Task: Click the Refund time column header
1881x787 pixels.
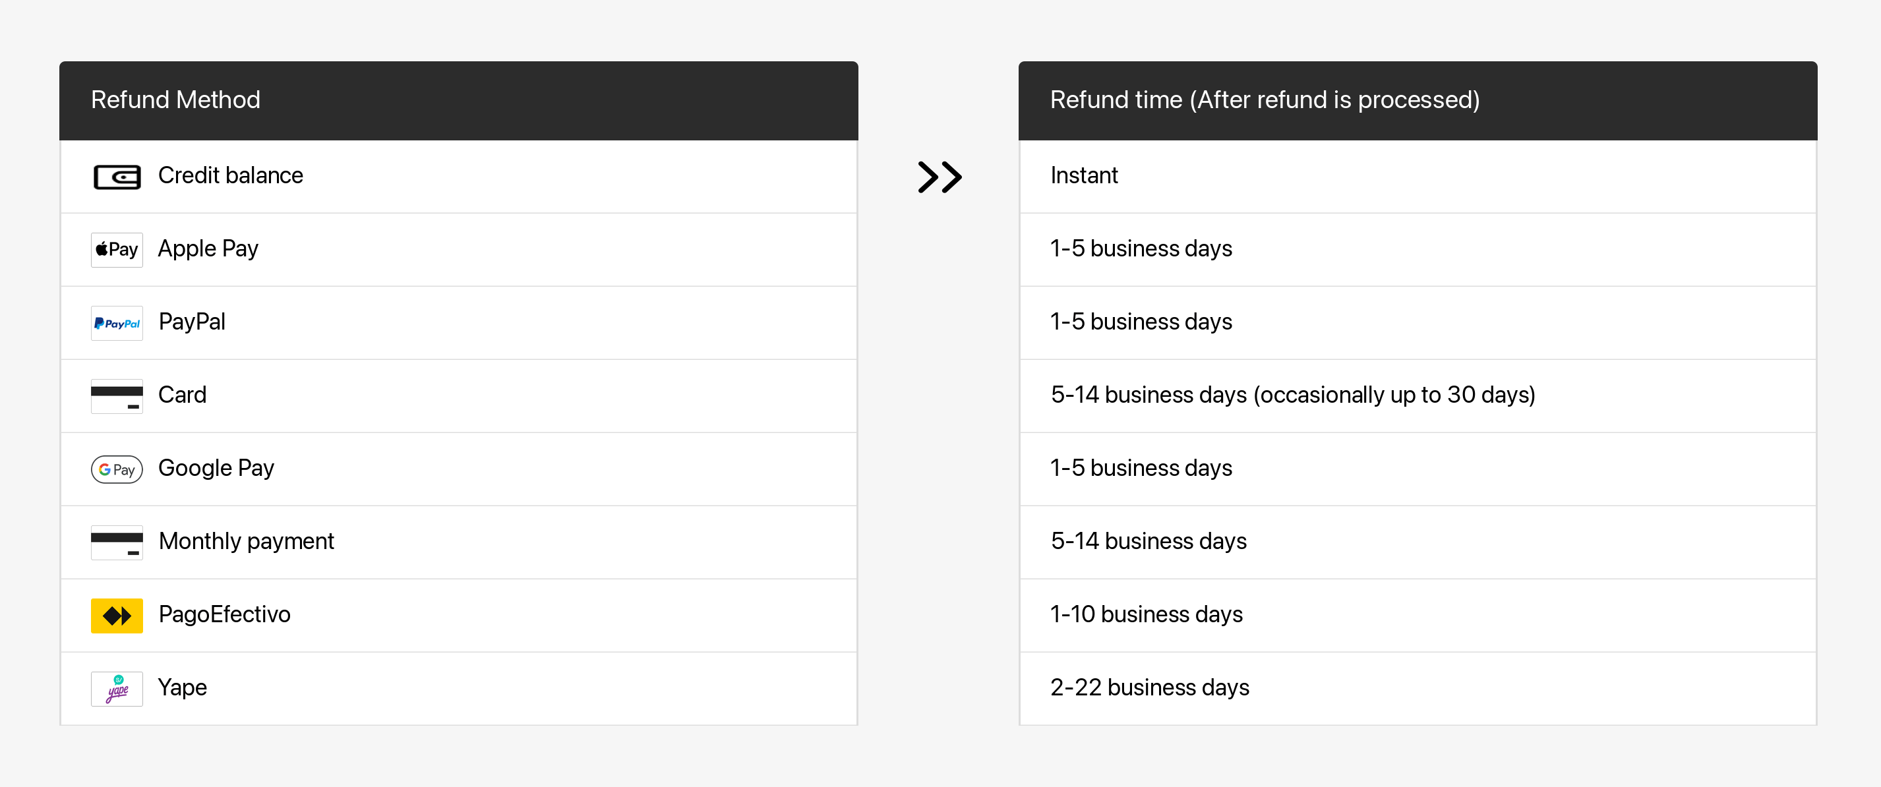Action: (1264, 100)
